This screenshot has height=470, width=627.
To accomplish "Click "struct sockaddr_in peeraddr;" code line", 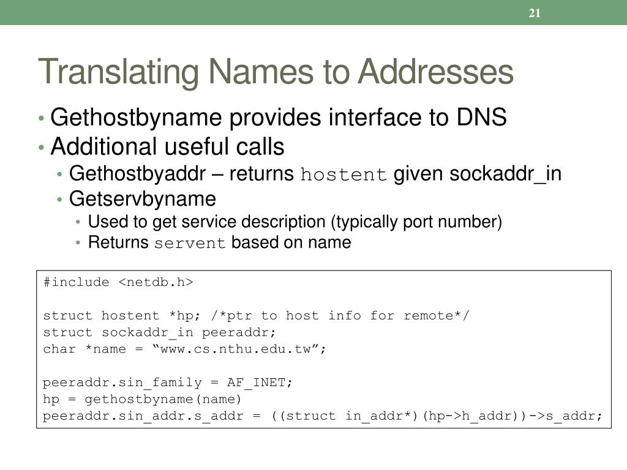I will tap(160, 332).
